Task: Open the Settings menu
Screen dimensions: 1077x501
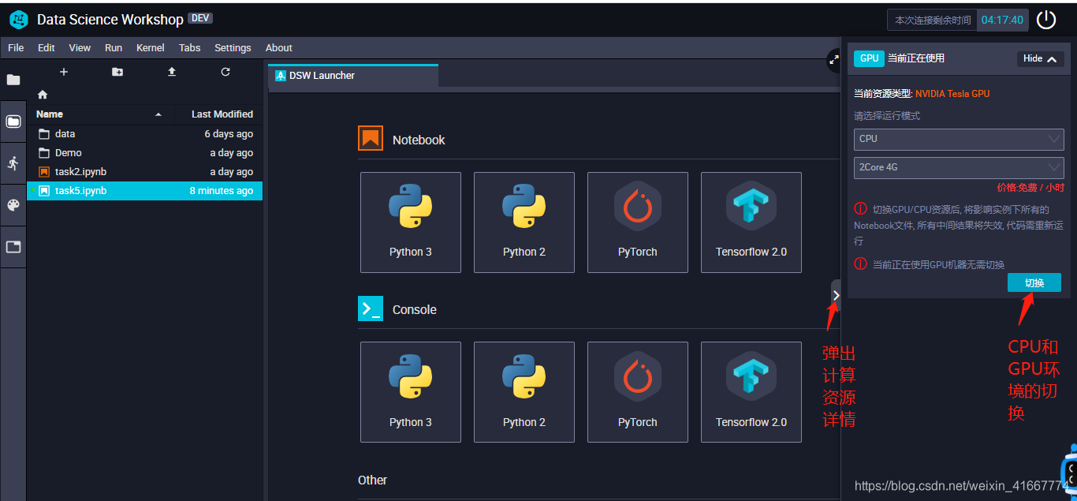Action: click(x=233, y=48)
